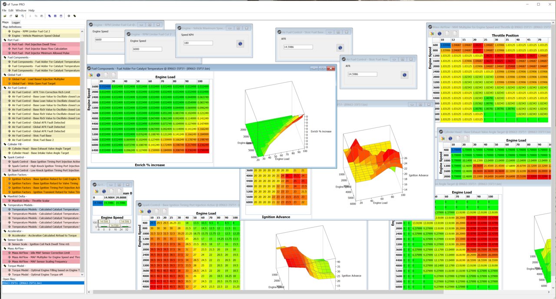The width and height of the screenshot is (556, 299).
Task: Select 'Mass AirFlow - Idle MAF Sensor Correction Limit'
Action: click(x=41, y=253)
